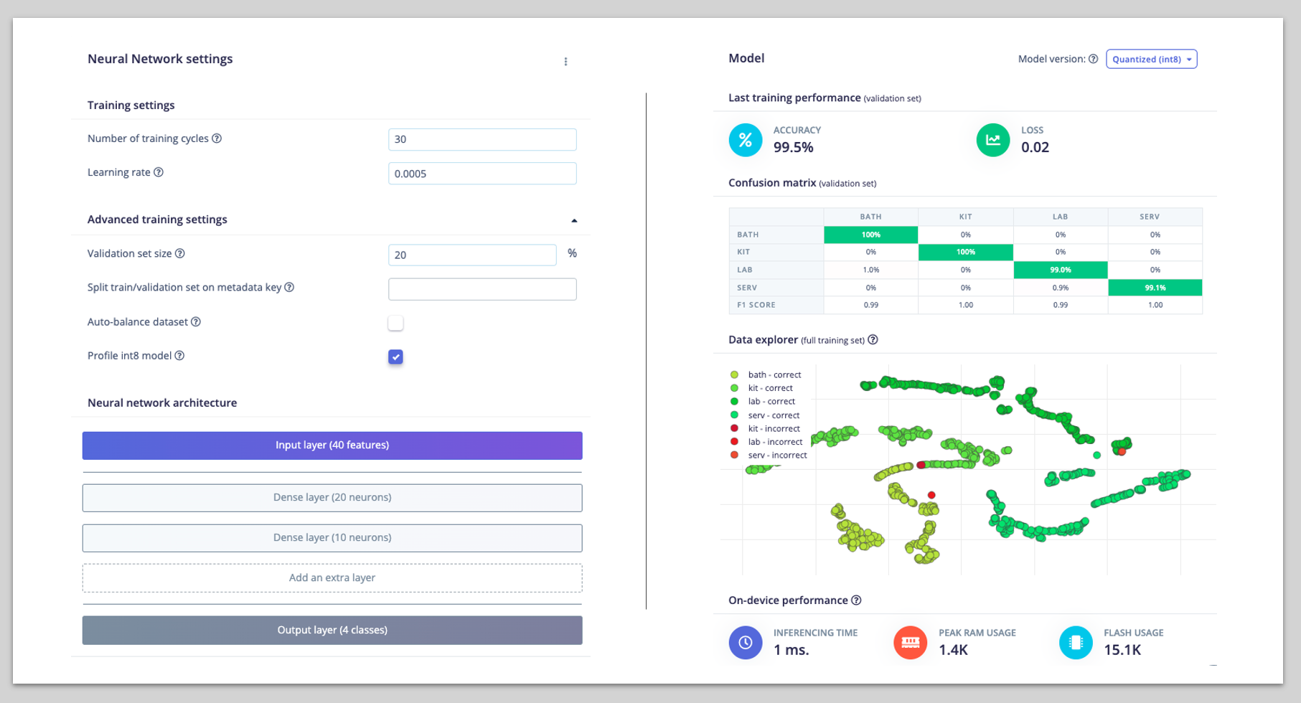Screen dimensions: 1301x703
Task: Click help icon for Split train/validation metadata key
Action: pos(289,287)
